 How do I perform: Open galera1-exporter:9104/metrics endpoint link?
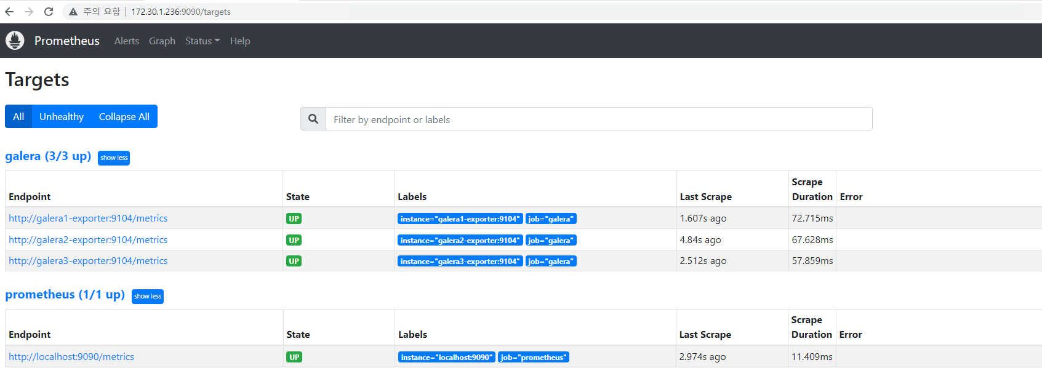pos(88,218)
